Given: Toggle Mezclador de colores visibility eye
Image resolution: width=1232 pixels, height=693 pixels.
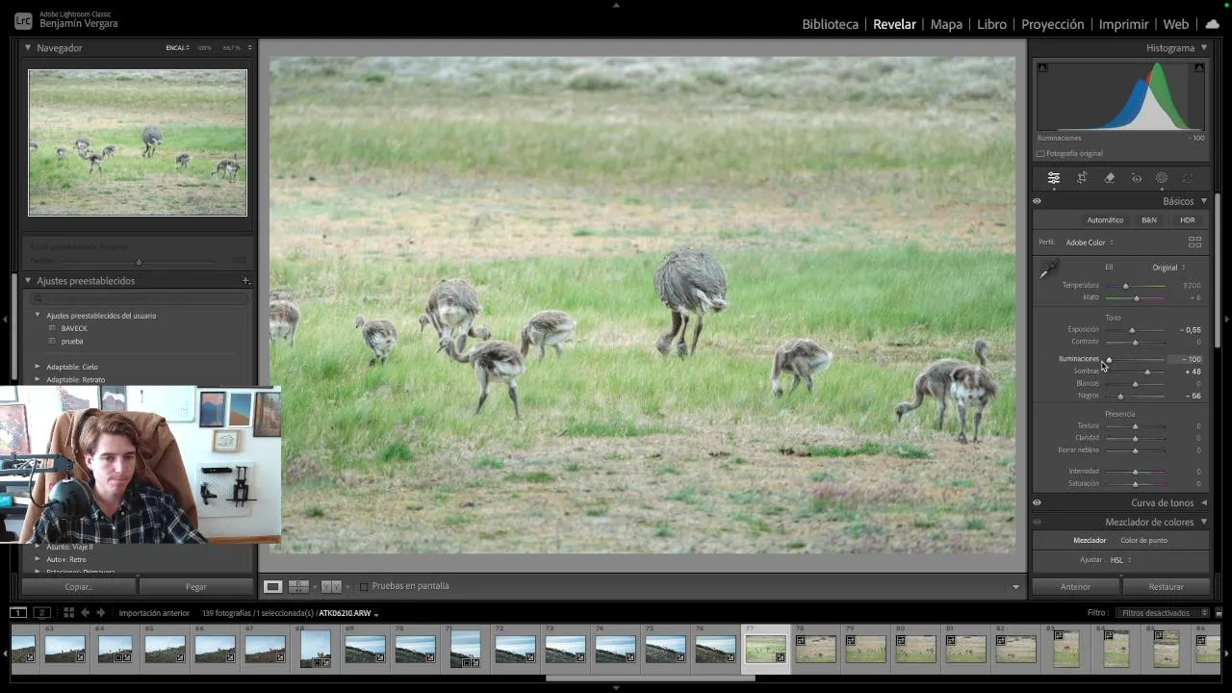Looking at the screenshot, I should click(1037, 522).
